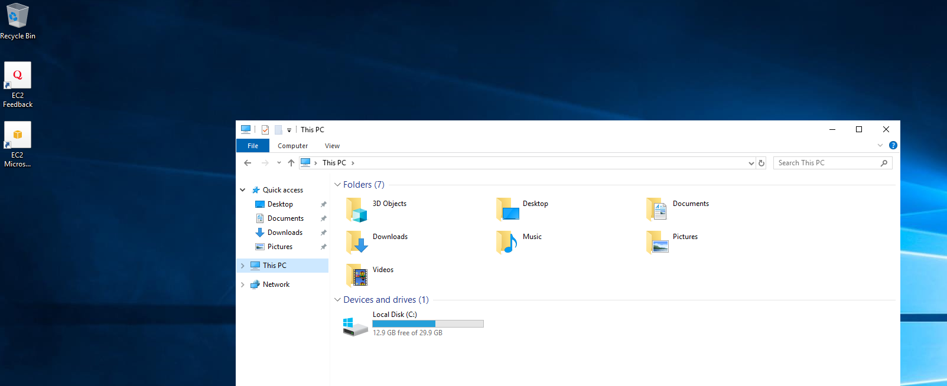
Task: Select the Desktop folder icon in Folders
Action: tap(507, 210)
